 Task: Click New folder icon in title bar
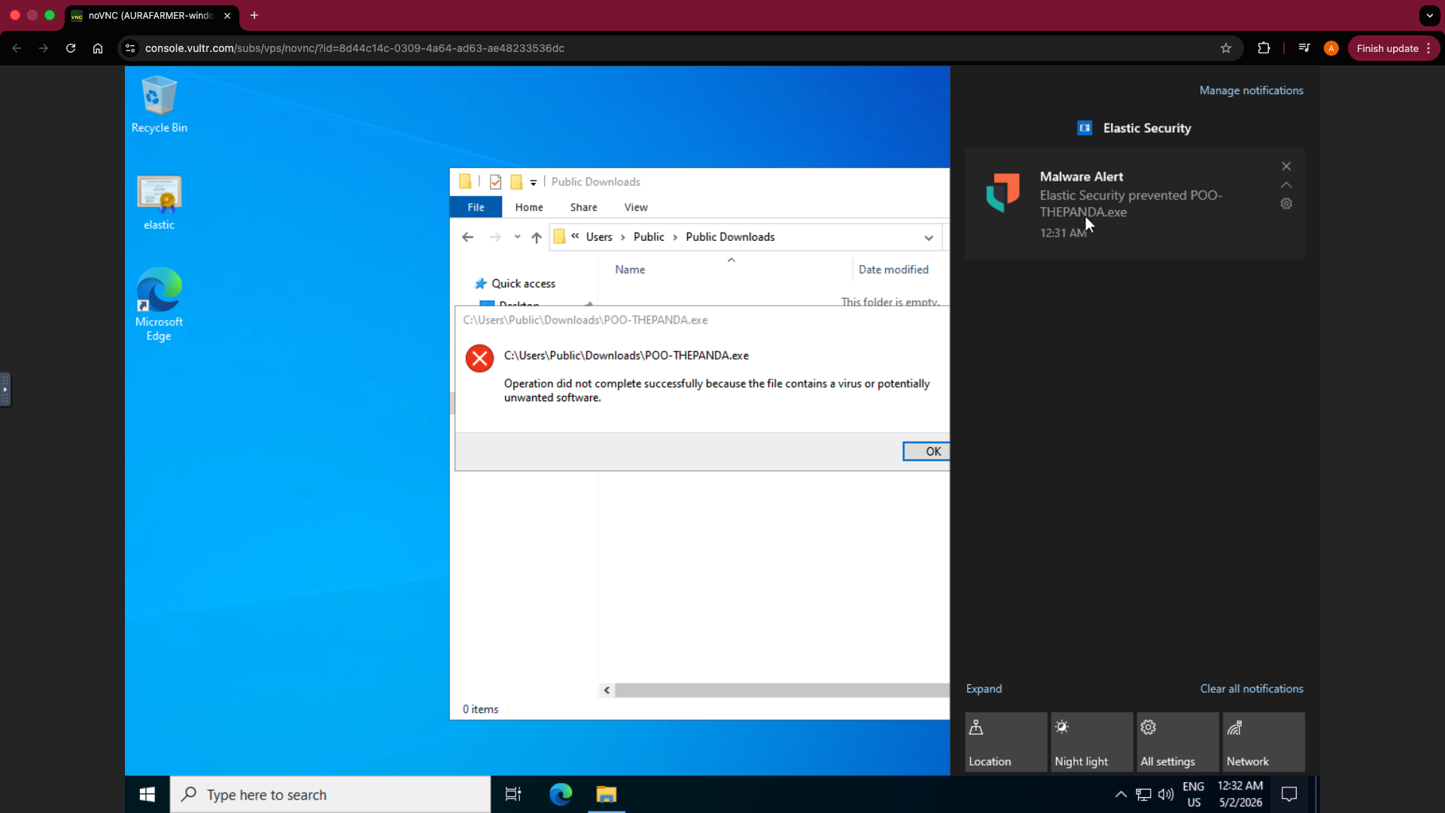pyautogui.click(x=516, y=182)
